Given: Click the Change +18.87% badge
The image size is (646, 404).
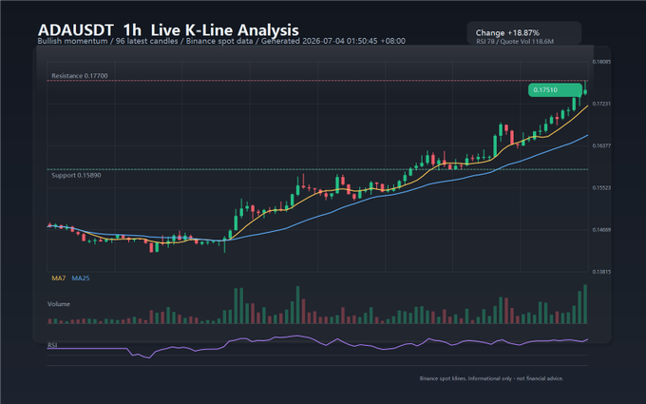Looking at the screenshot, I should [524, 32].
